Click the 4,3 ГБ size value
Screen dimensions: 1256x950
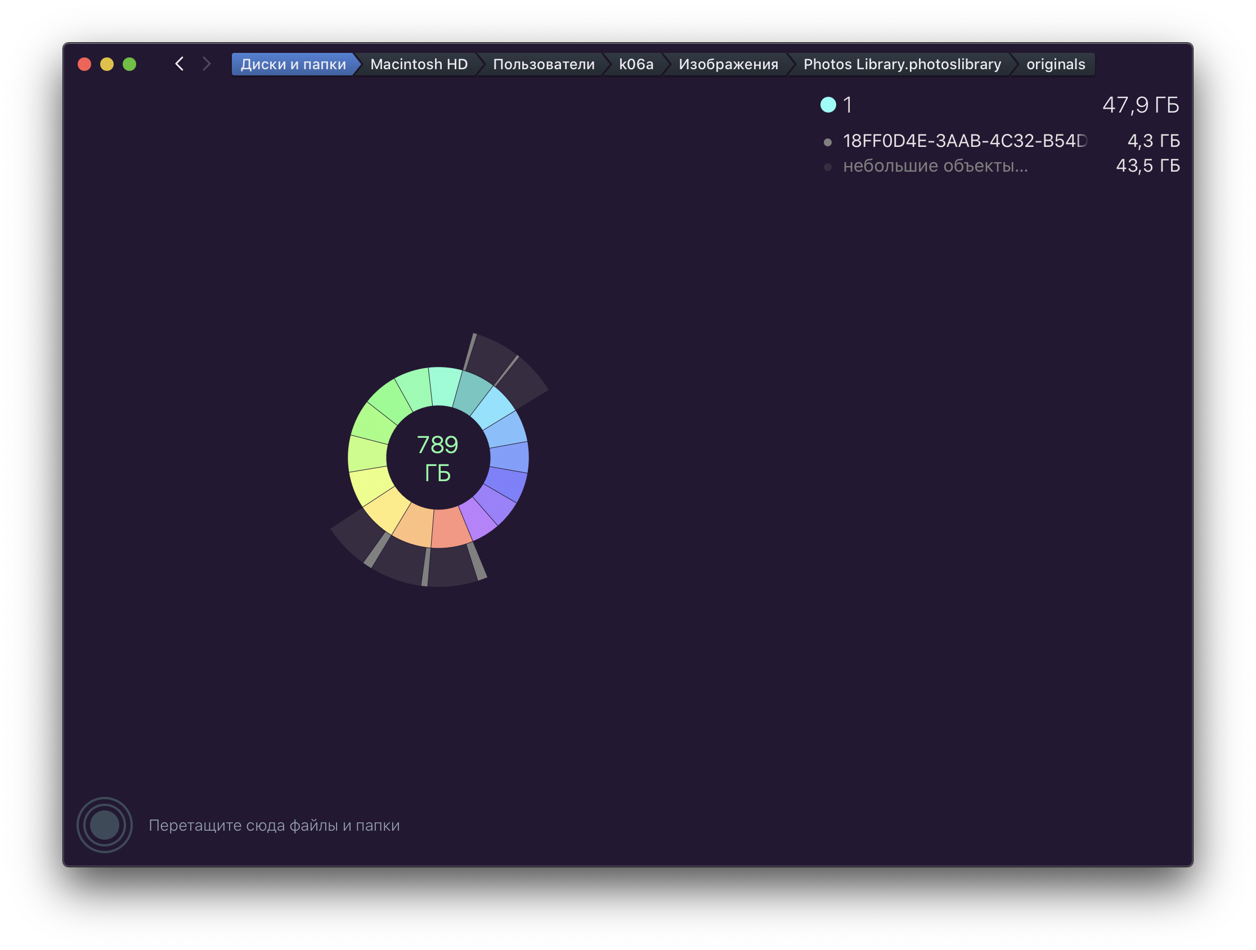1153,141
